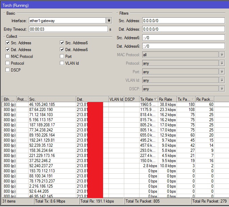Enable the MAC Protocol checkbox
This screenshot has height=207, width=229.
pyautogui.click(x=8, y=57)
